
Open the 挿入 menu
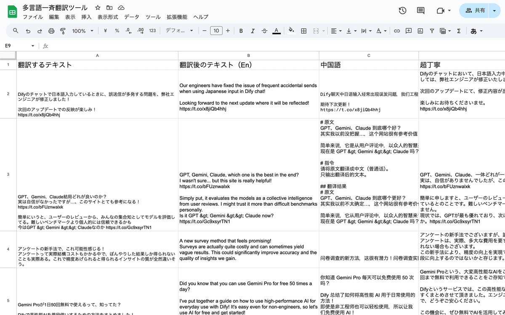(x=86, y=17)
